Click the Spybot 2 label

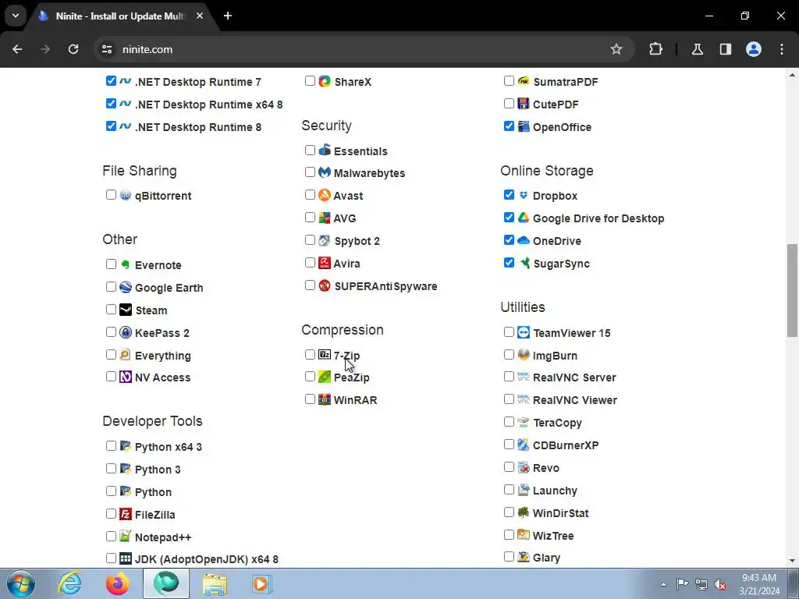click(357, 241)
